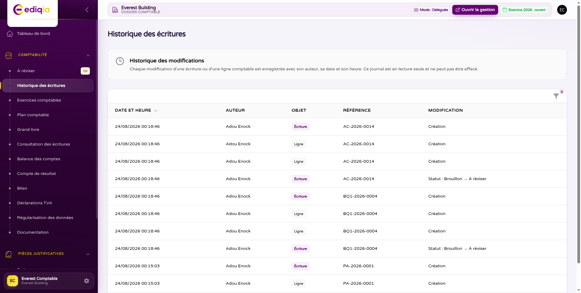Click Statut Brouillon → À réviser for AC-2026-0014
Image resolution: width=581 pixels, height=293 pixels.
457,179
